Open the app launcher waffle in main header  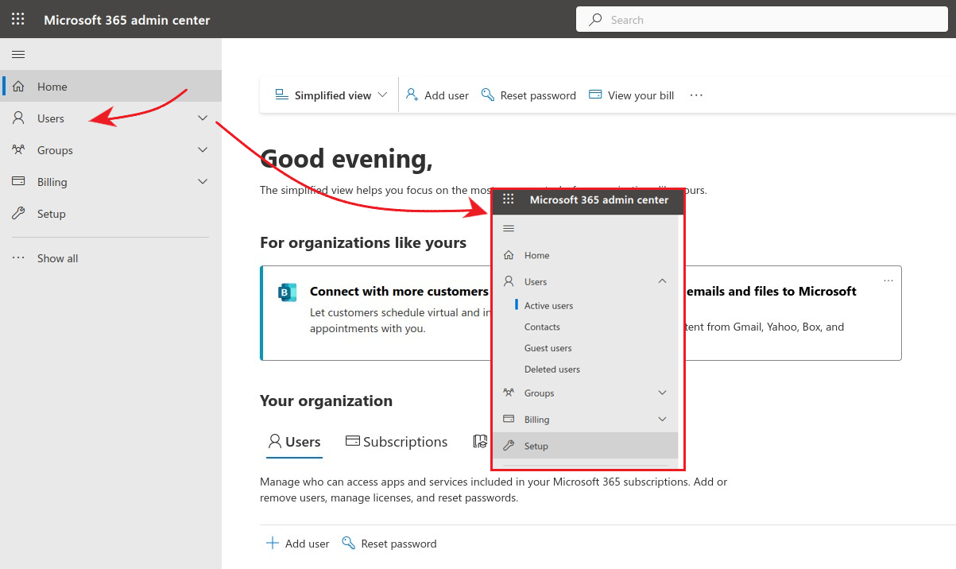pyautogui.click(x=17, y=19)
